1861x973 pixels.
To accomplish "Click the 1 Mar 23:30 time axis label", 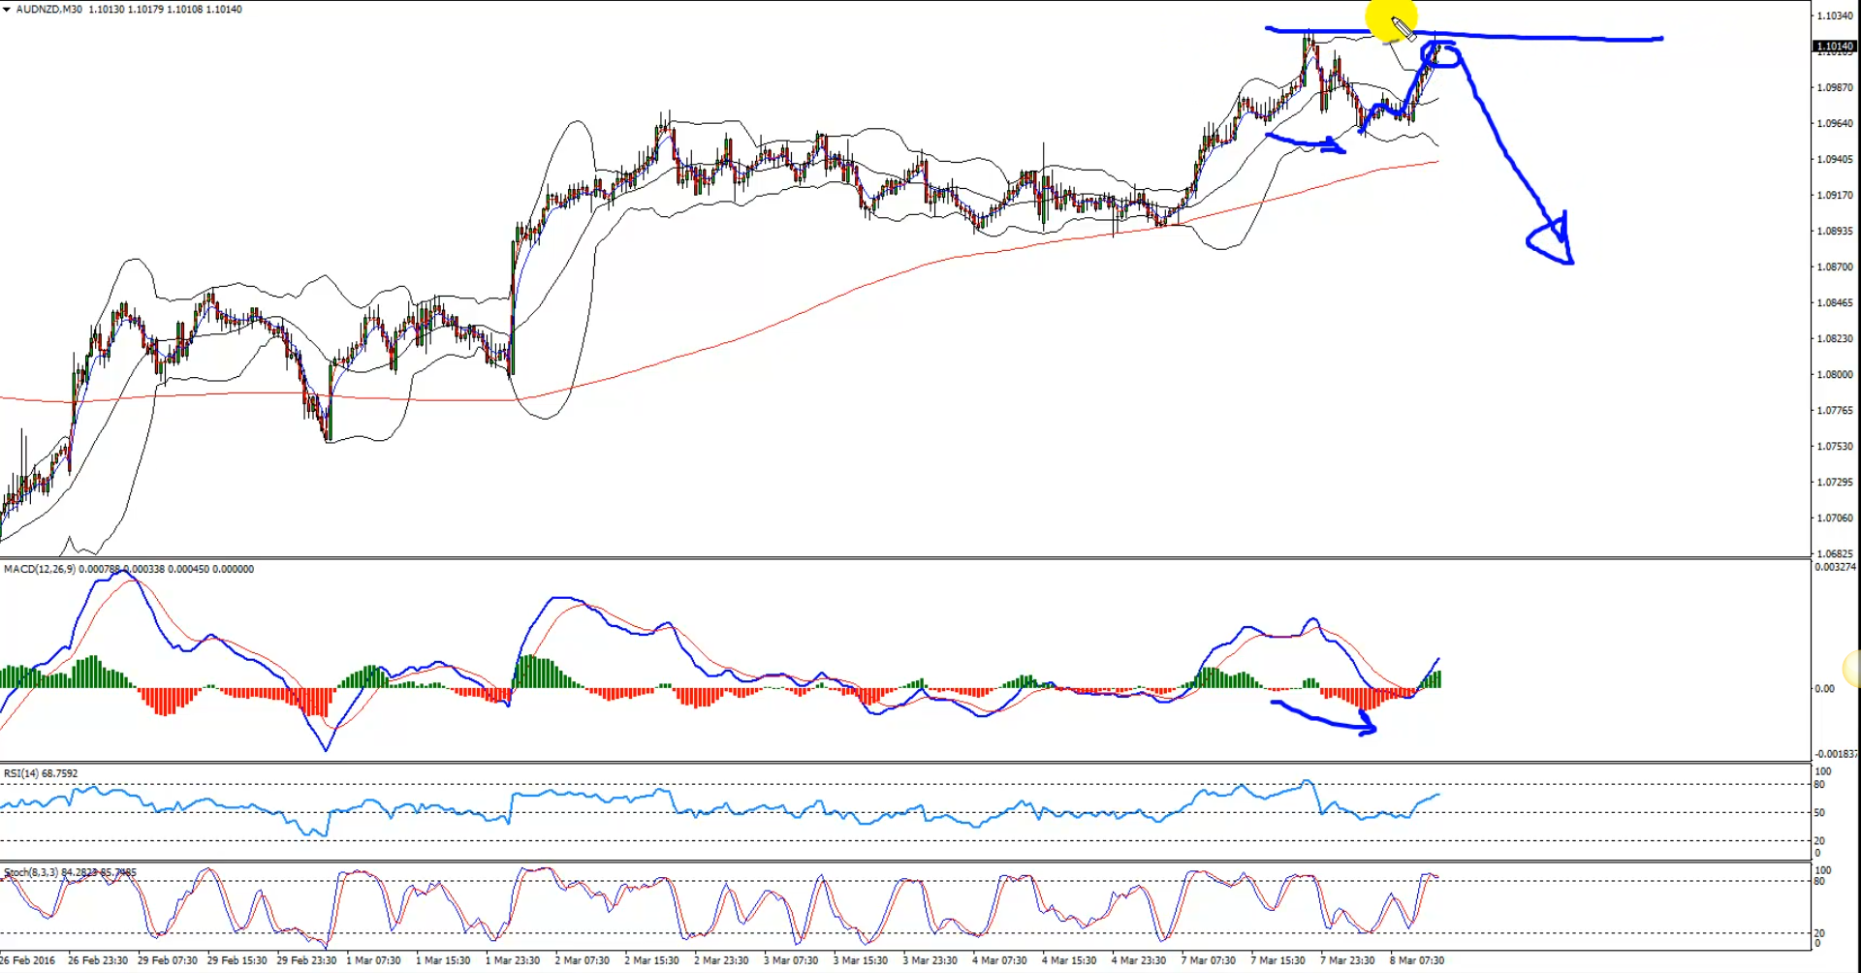I will pyautogui.click(x=512, y=960).
